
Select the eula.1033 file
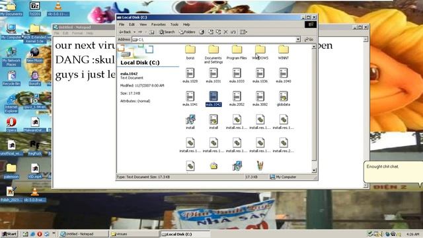237,75
